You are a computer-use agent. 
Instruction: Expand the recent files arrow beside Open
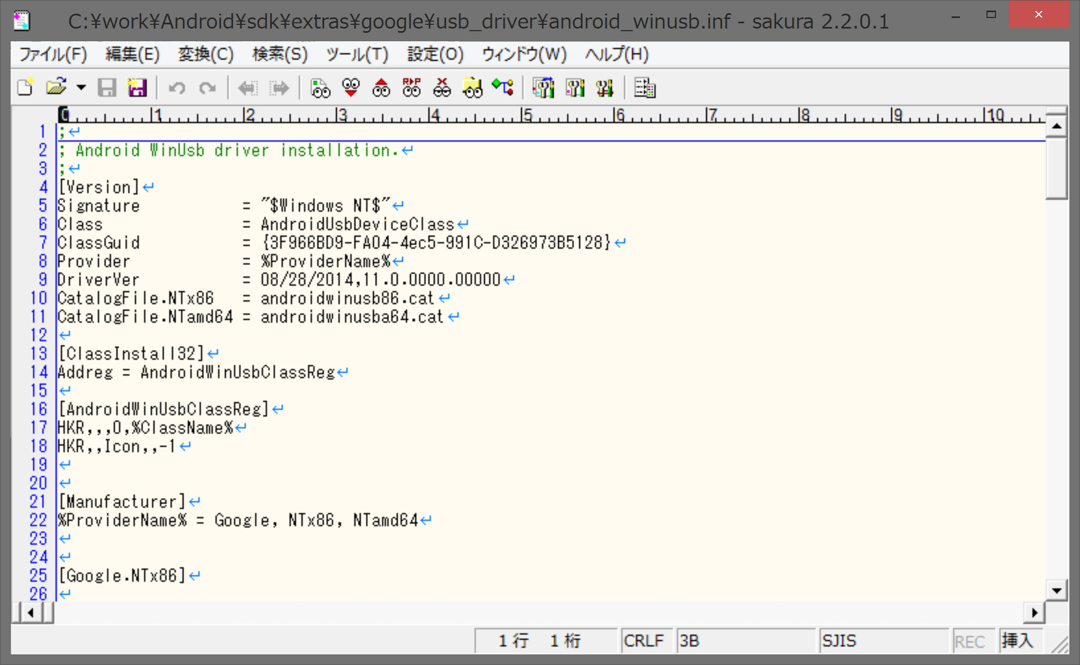[x=81, y=87]
